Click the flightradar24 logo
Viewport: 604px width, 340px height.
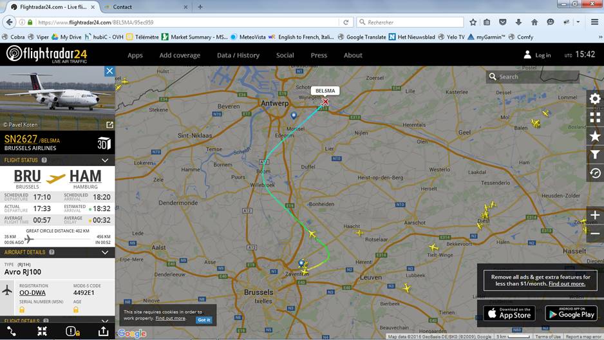click(46, 54)
